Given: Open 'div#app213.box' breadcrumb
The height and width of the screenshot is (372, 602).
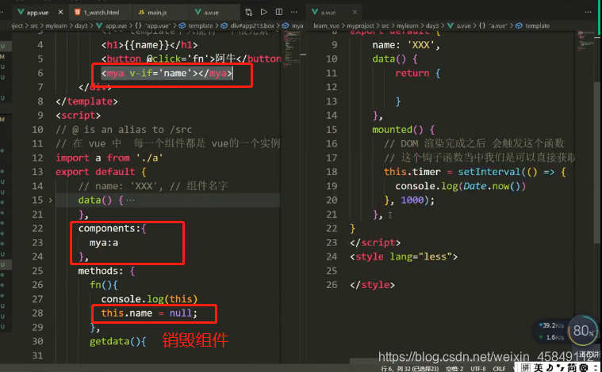Looking at the screenshot, I should (x=248, y=25).
